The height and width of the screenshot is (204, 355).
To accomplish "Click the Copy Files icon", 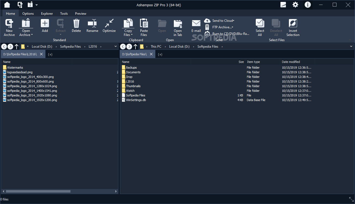I will coord(128,23).
